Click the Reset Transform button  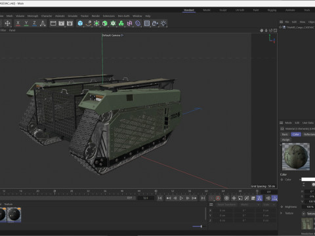tap(226, 205)
